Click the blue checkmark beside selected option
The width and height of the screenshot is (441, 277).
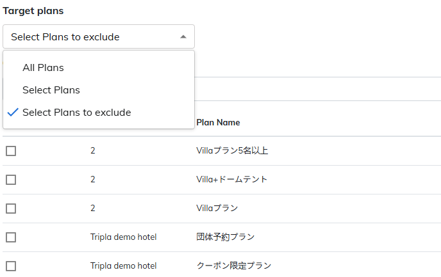coord(12,113)
